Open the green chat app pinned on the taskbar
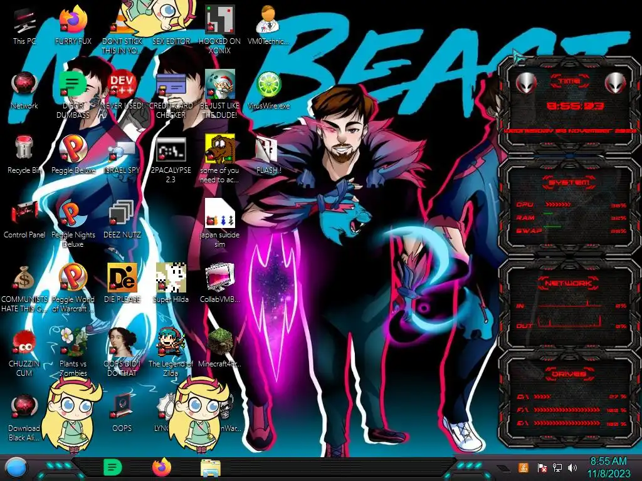 tap(113, 467)
